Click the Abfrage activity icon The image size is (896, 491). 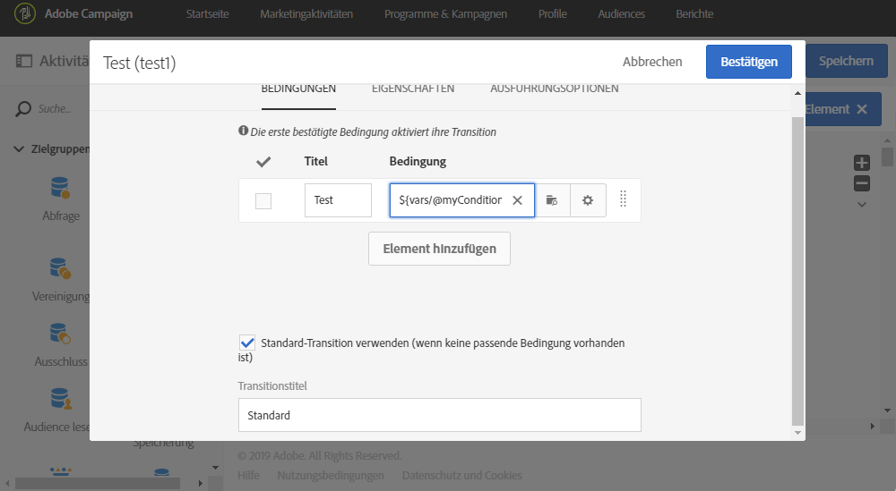pyautogui.click(x=61, y=188)
